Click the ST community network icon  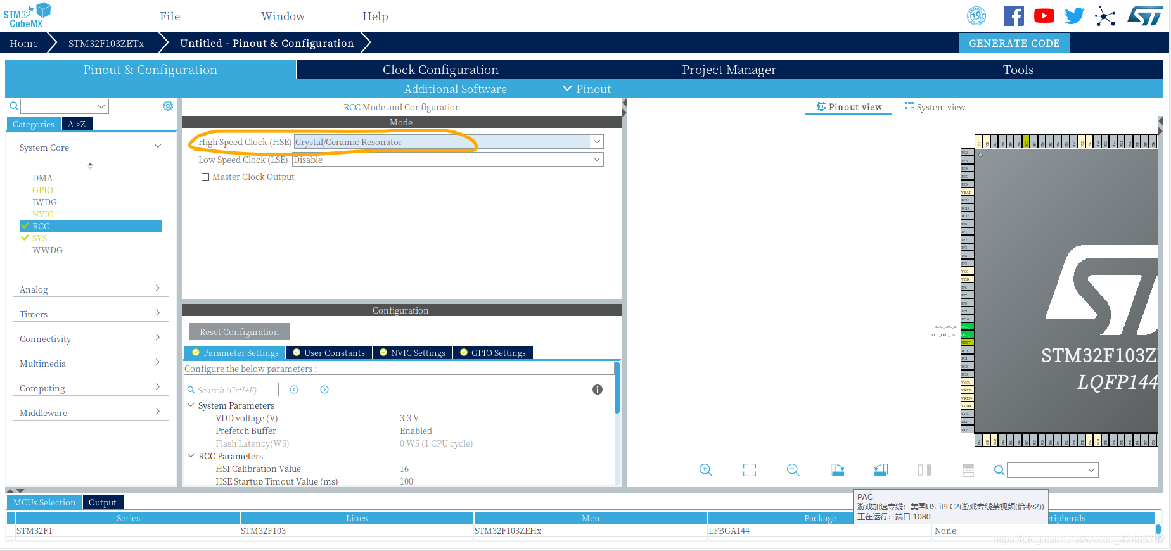1105,16
